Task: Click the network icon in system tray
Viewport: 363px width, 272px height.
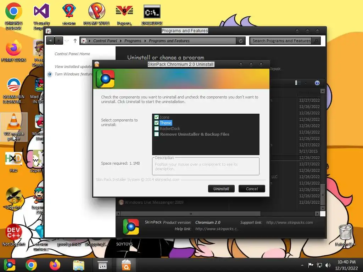Action: pyautogui.click(x=319, y=265)
